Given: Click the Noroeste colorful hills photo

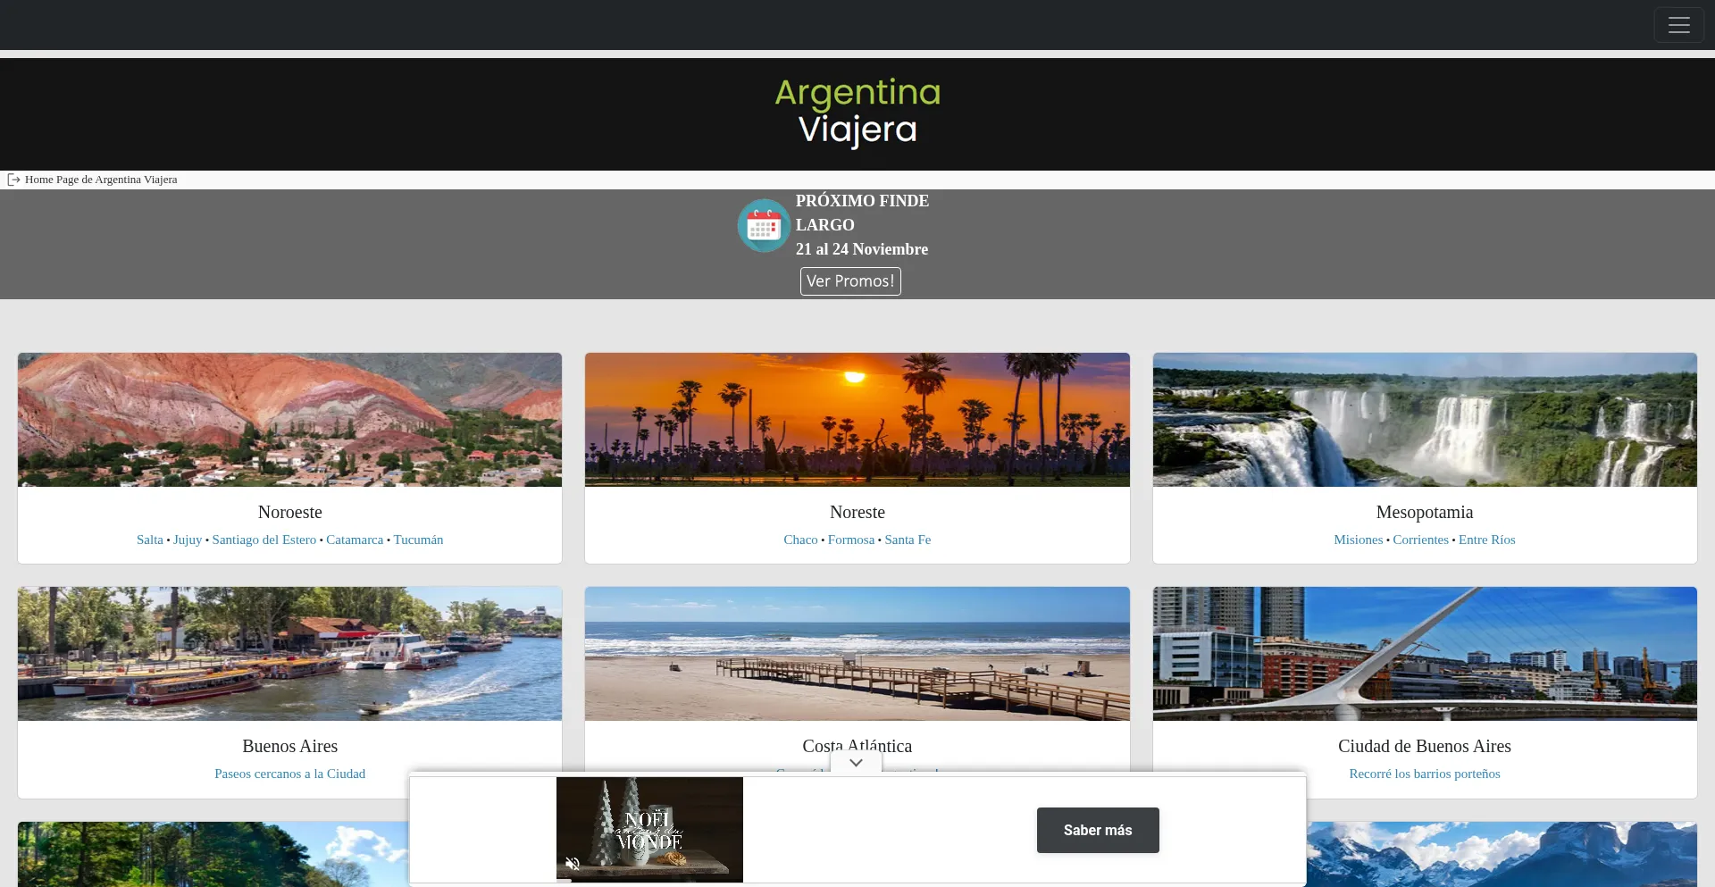Looking at the screenshot, I should [x=290, y=420].
